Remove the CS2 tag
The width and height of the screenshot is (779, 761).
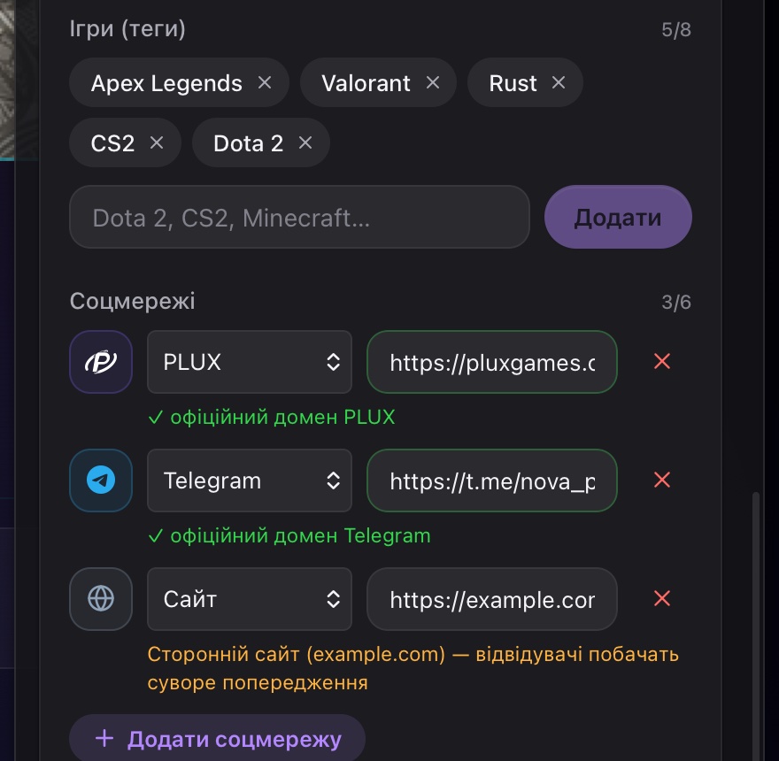pyautogui.click(x=157, y=143)
